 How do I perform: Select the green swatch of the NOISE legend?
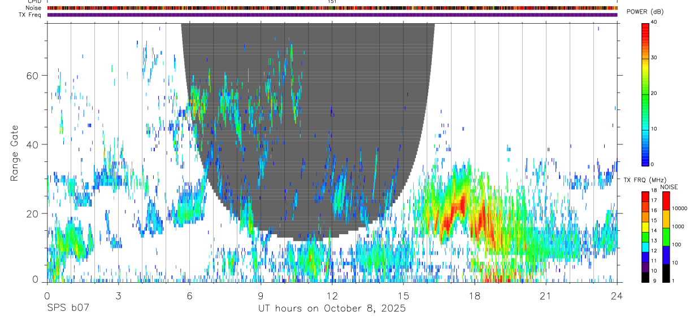click(665, 237)
